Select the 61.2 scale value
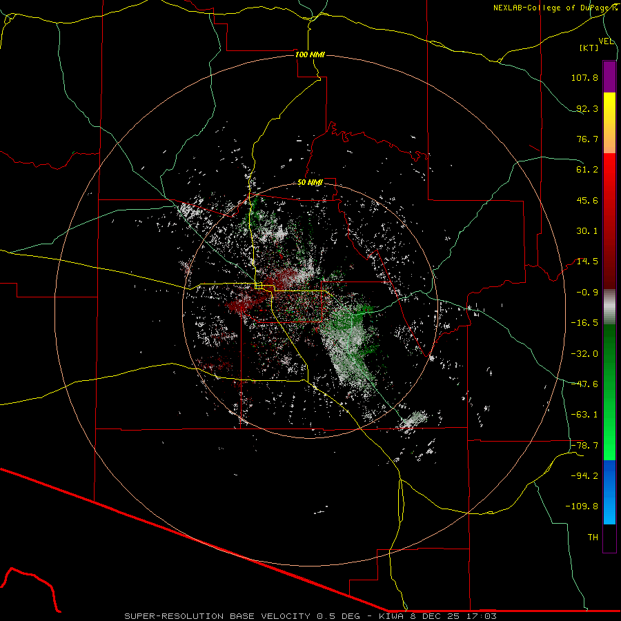This screenshot has height=621, width=621. (x=587, y=170)
